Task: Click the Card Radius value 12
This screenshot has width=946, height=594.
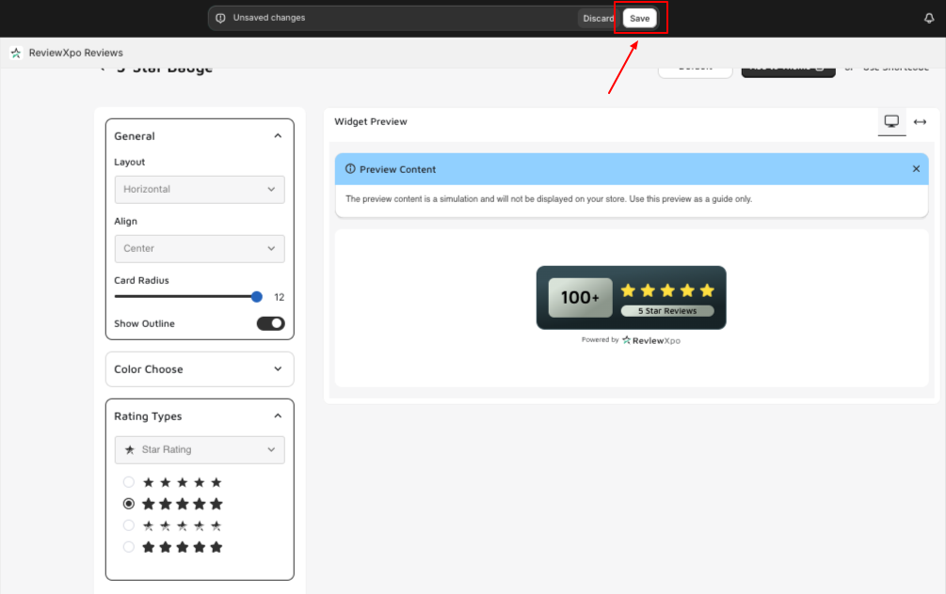Action: pos(279,297)
